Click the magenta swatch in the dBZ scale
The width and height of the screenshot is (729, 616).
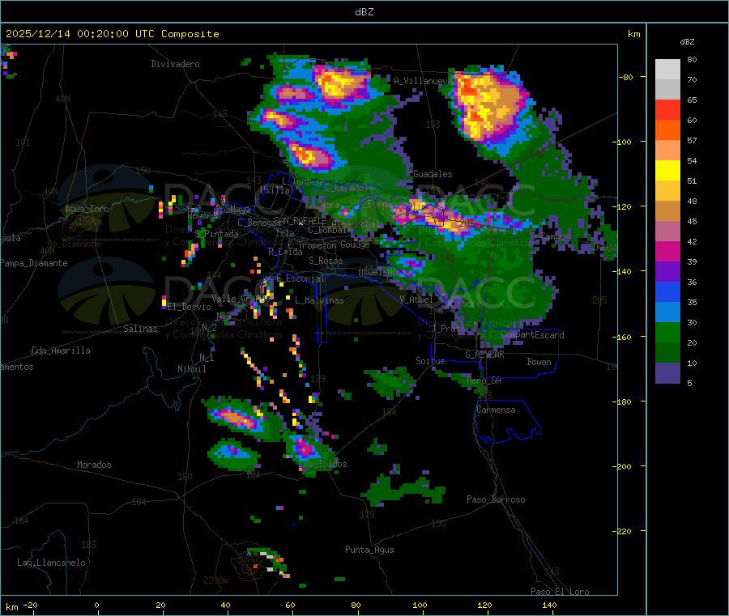click(x=667, y=252)
